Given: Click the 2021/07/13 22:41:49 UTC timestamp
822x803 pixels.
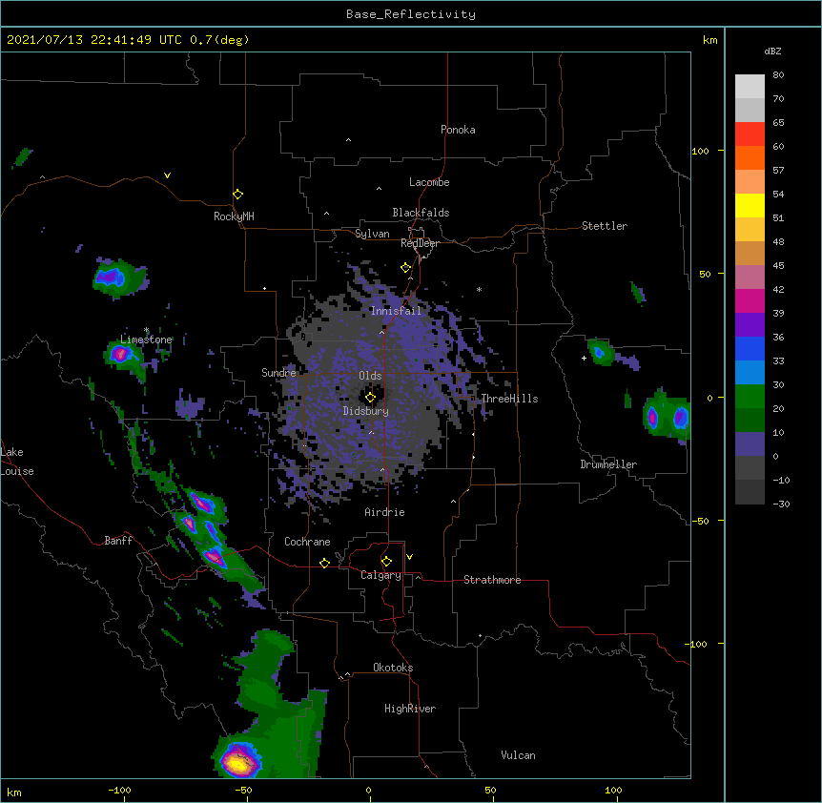Looking at the screenshot, I should (x=94, y=40).
